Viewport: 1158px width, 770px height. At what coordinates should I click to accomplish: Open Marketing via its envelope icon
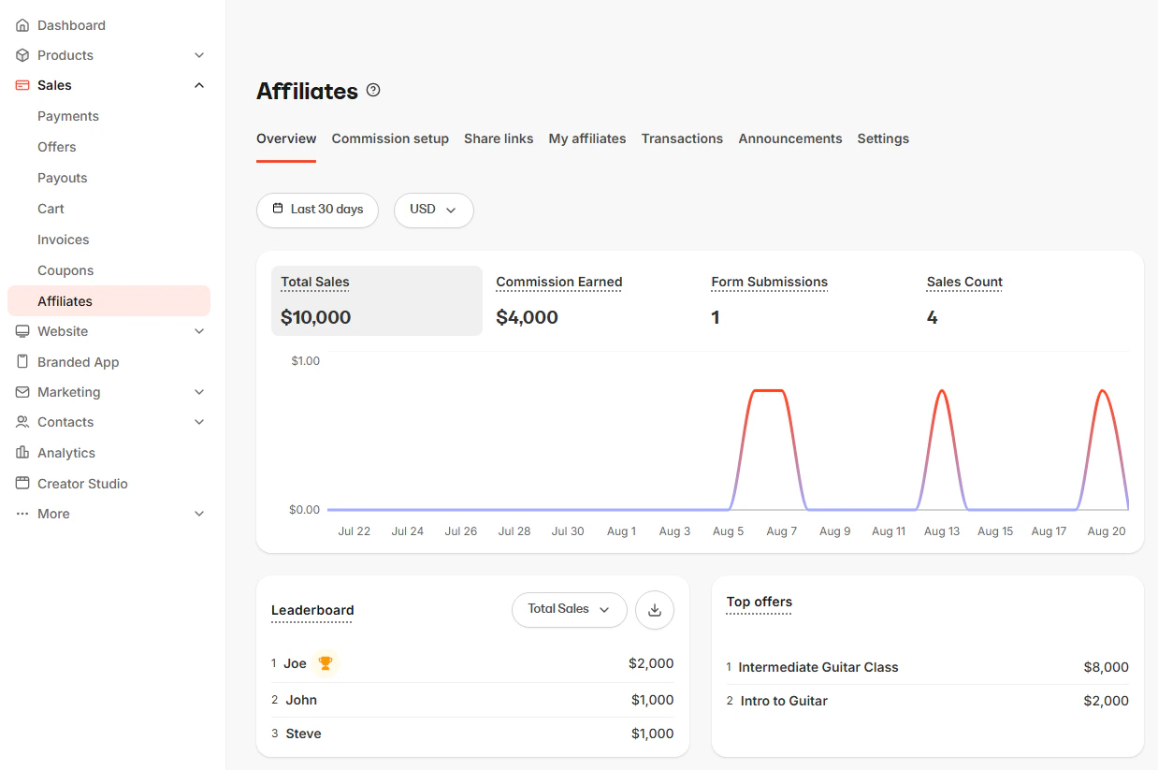click(x=22, y=392)
